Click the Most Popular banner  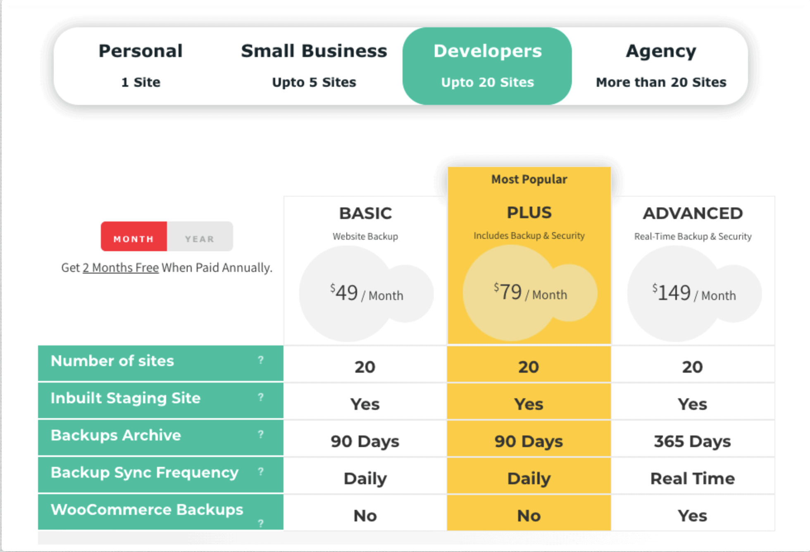529,179
